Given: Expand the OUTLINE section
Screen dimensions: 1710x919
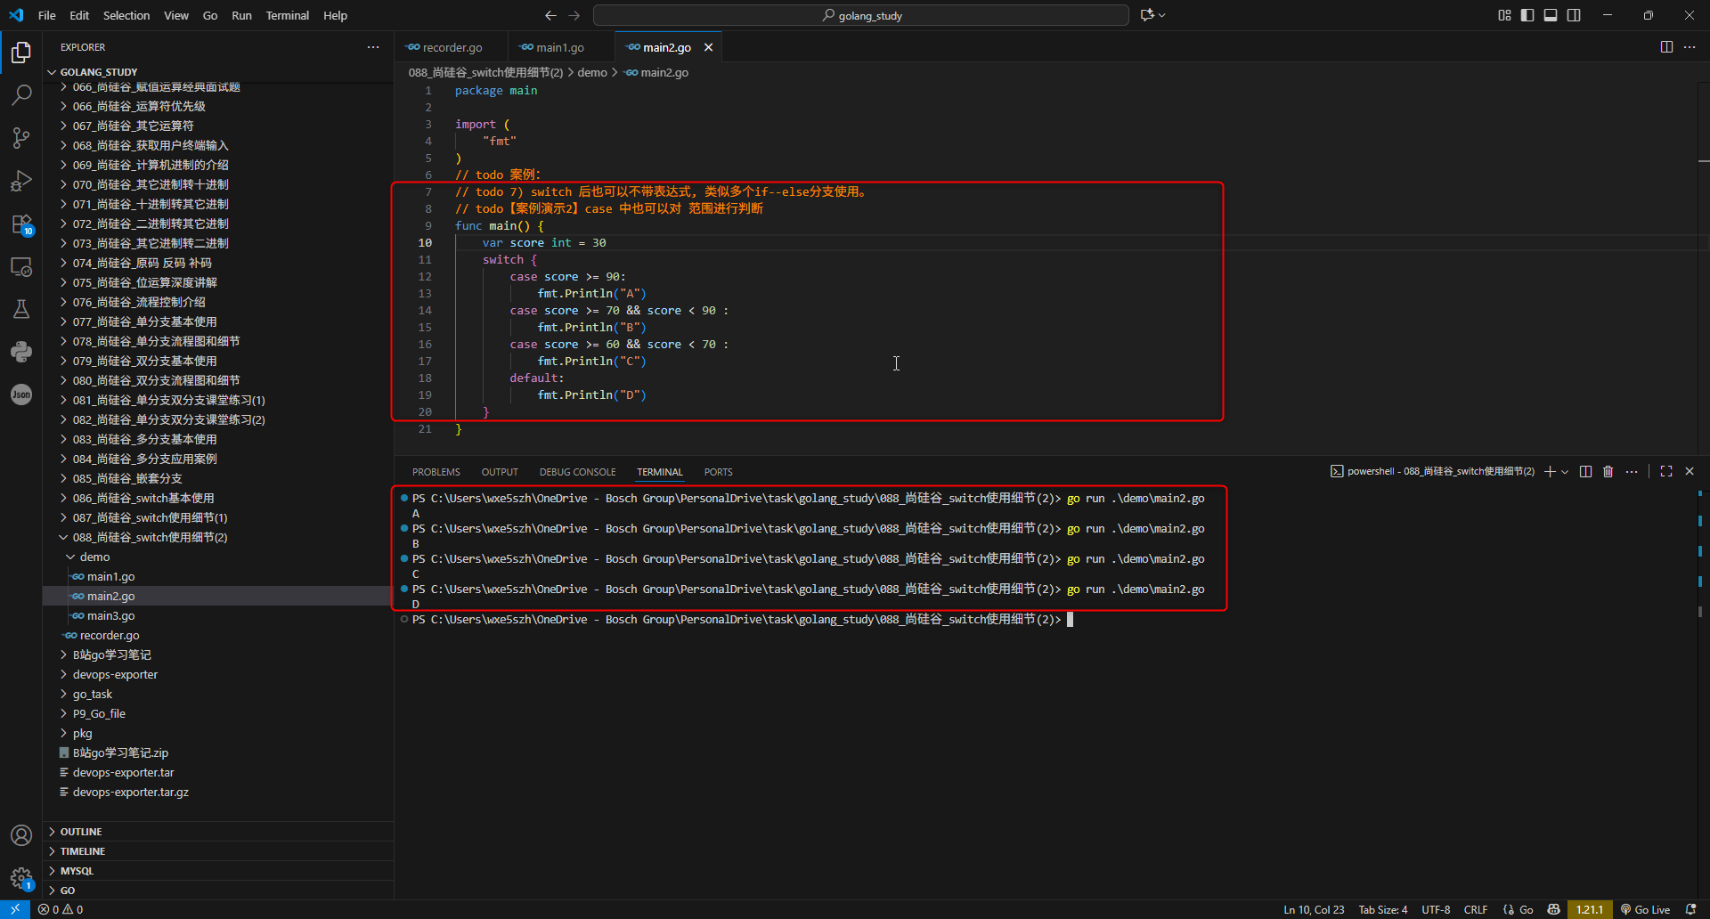Looking at the screenshot, I should tap(218, 832).
